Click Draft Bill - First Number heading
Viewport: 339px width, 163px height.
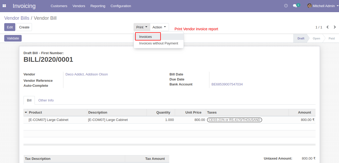coord(44,53)
